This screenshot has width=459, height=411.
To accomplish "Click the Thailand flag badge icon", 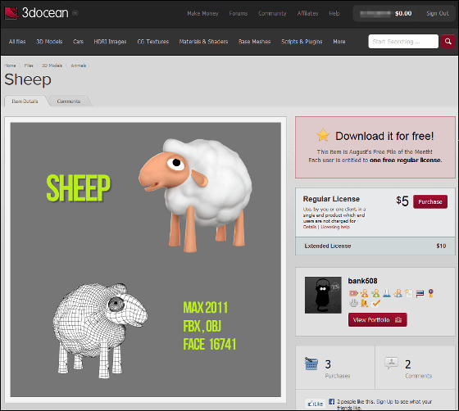I will (420, 293).
